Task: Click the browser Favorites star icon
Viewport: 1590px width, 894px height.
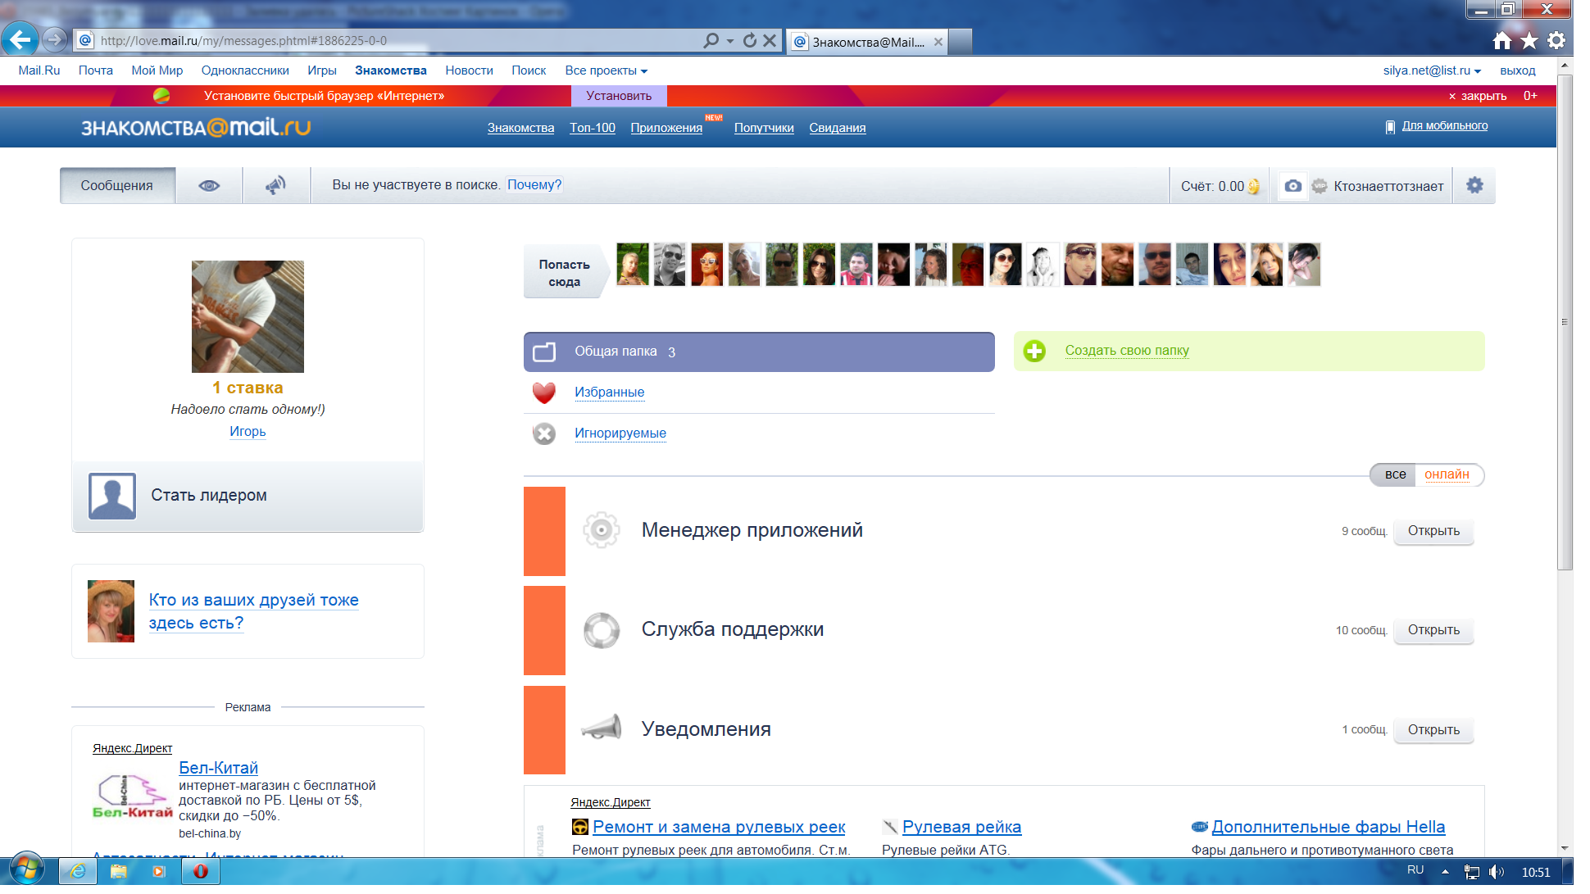Action: [1529, 41]
